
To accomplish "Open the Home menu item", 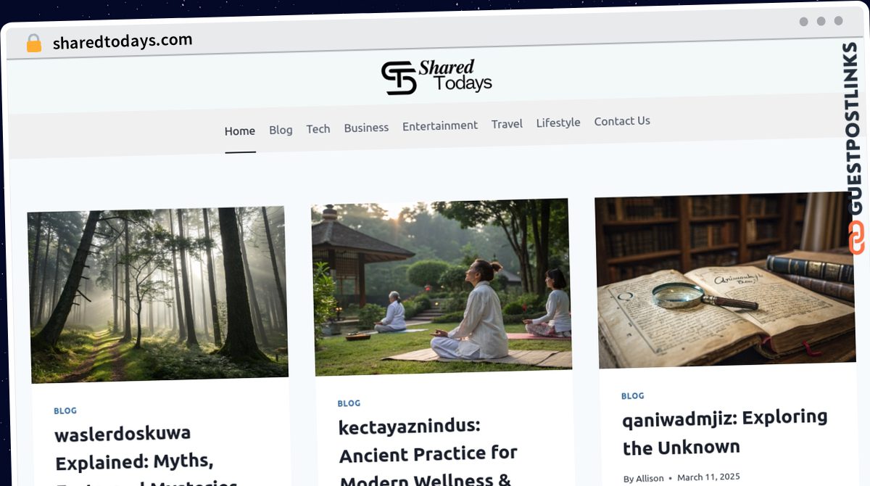I will tap(240, 131).
